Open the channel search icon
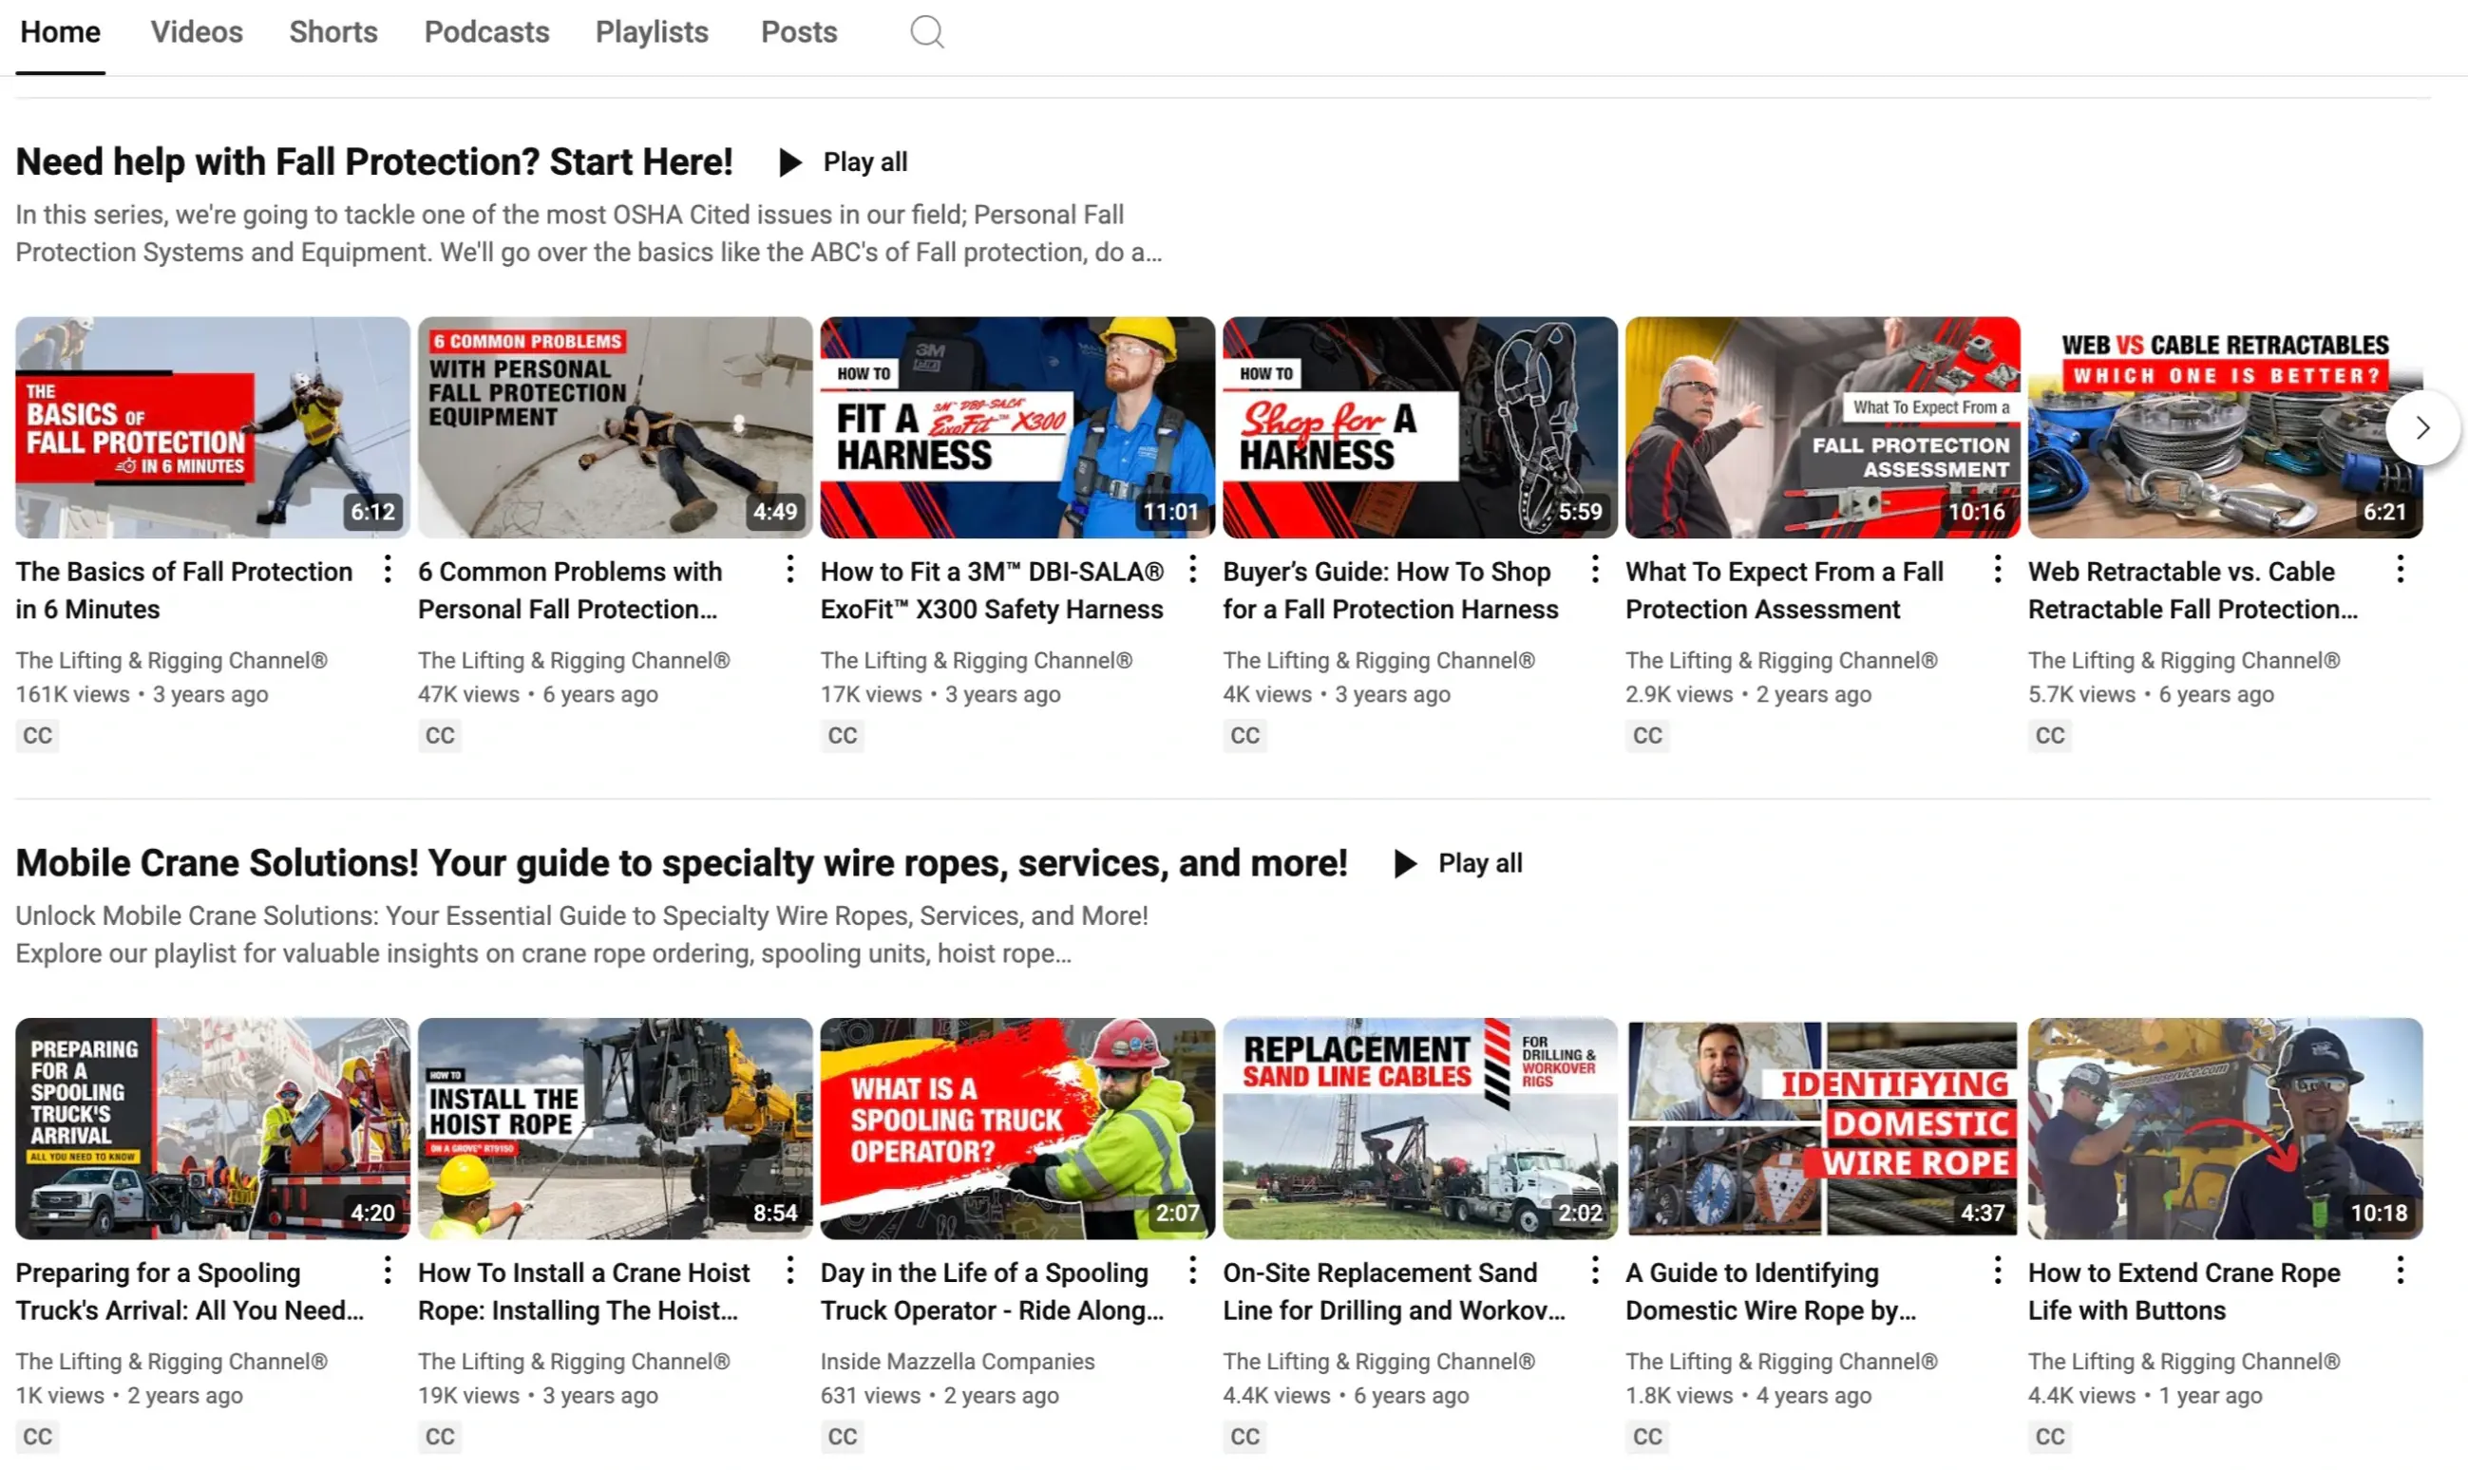2468x1470 pixels. pos(925,30)
